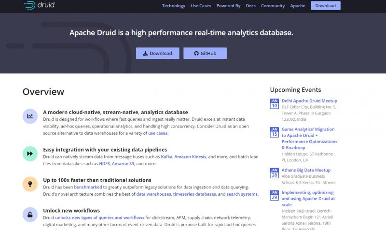386x230 pixels.
Task: Click the unlock icon beside Unlock new workflows
Action: pos(30,215)
